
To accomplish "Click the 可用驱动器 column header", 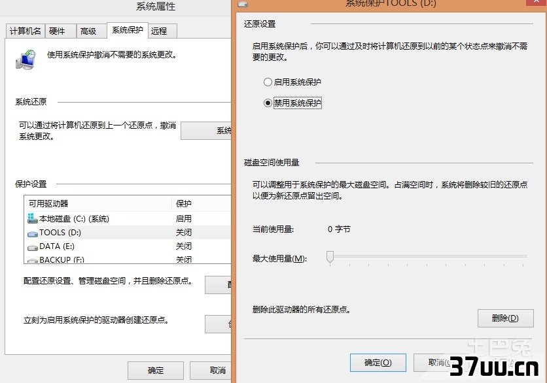I will point(98,203).
